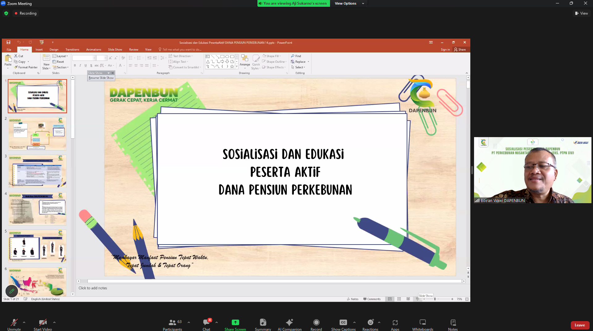Click Find in Editing group
Screen dimensions: 593x331
click(x=296, y=56)
